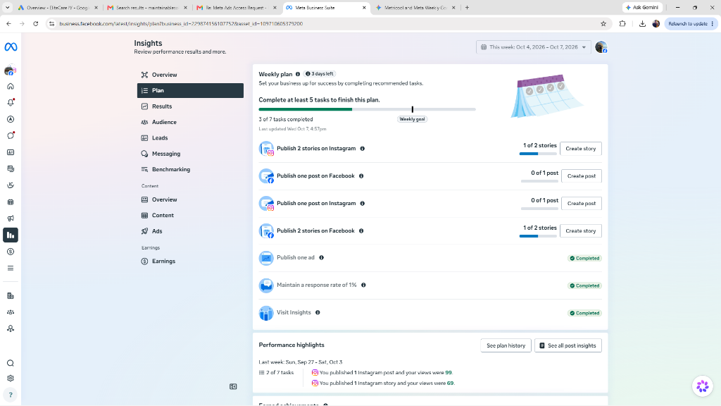Toggle the sidebar collapse panel icon

tap(233, 387)
